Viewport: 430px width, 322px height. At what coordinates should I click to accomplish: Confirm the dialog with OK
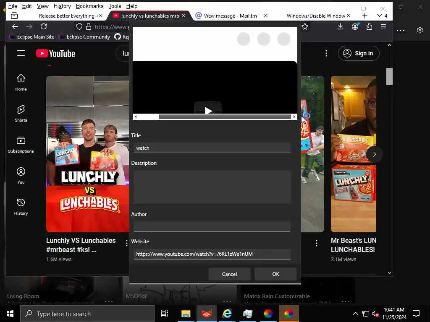coord(275,274)
